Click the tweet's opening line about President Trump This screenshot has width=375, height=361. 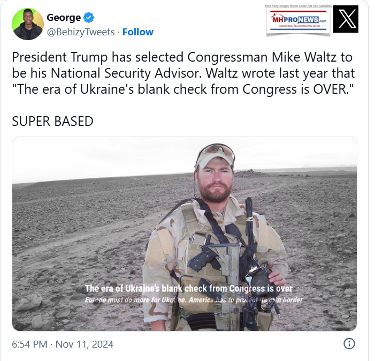182,58
